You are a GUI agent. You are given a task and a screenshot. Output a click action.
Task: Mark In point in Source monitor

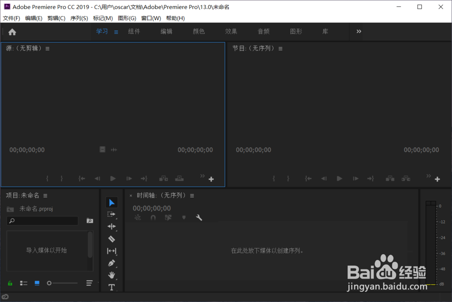(x=47, y=179)
